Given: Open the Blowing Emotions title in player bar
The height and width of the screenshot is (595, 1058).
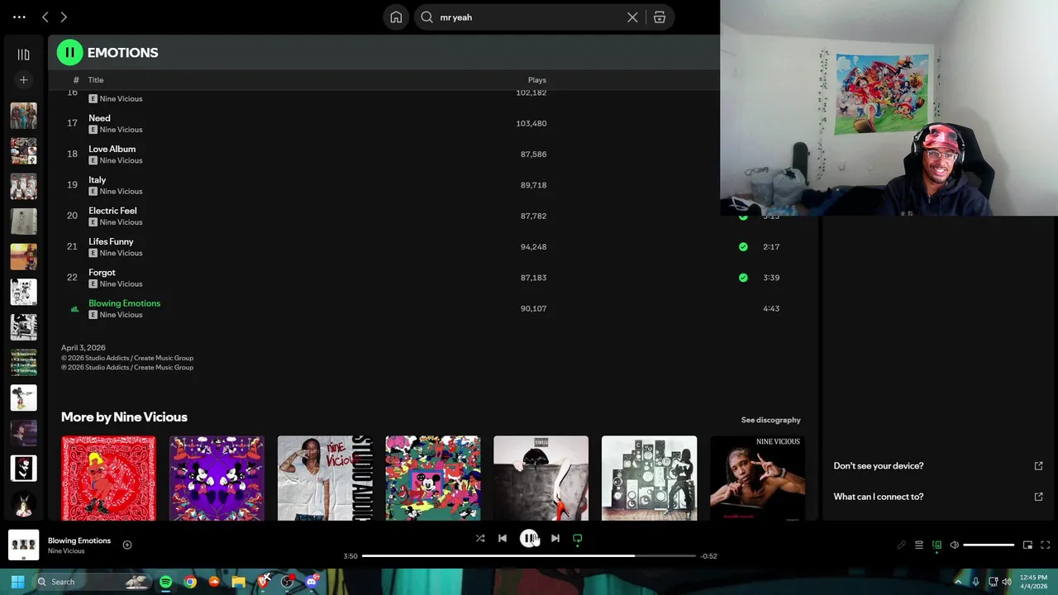Looking at the screenshot, I should (x=79, y=540).
